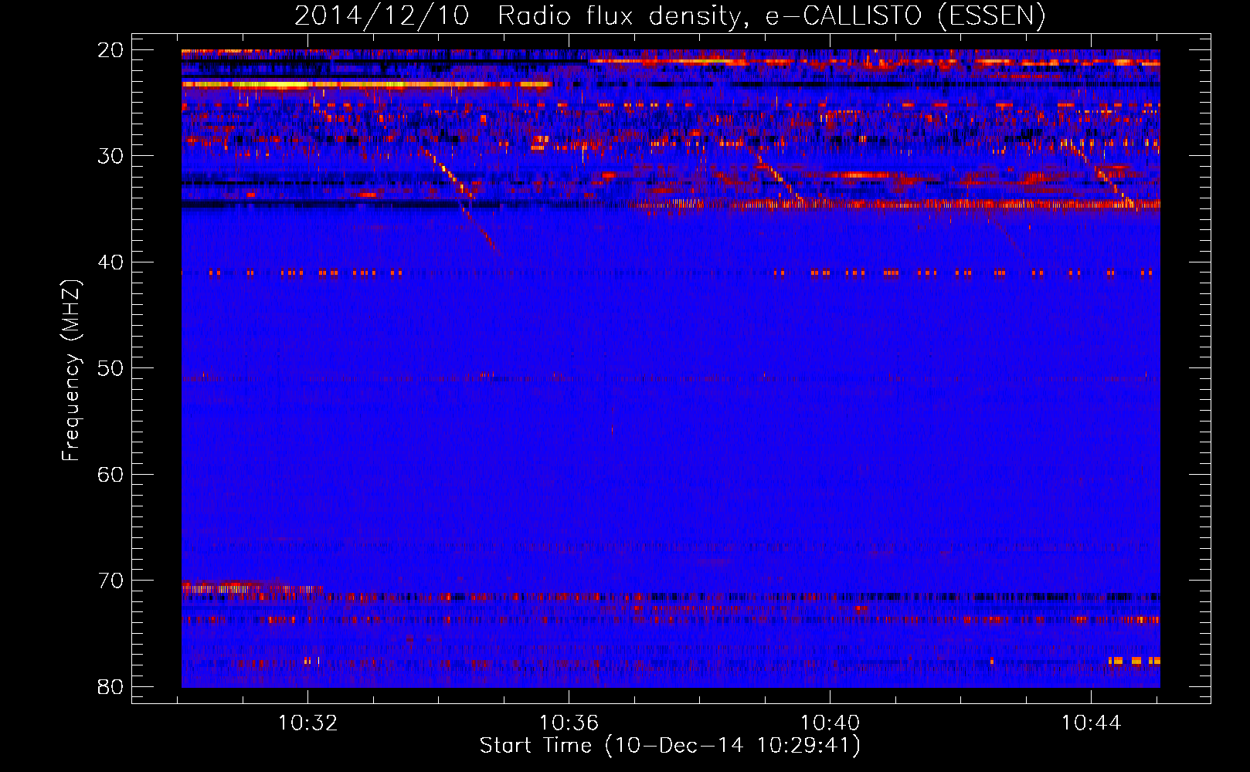Pick the 50 tick label on frequency axis
The width and height of the screenshot is (1250, 772).
111,368
